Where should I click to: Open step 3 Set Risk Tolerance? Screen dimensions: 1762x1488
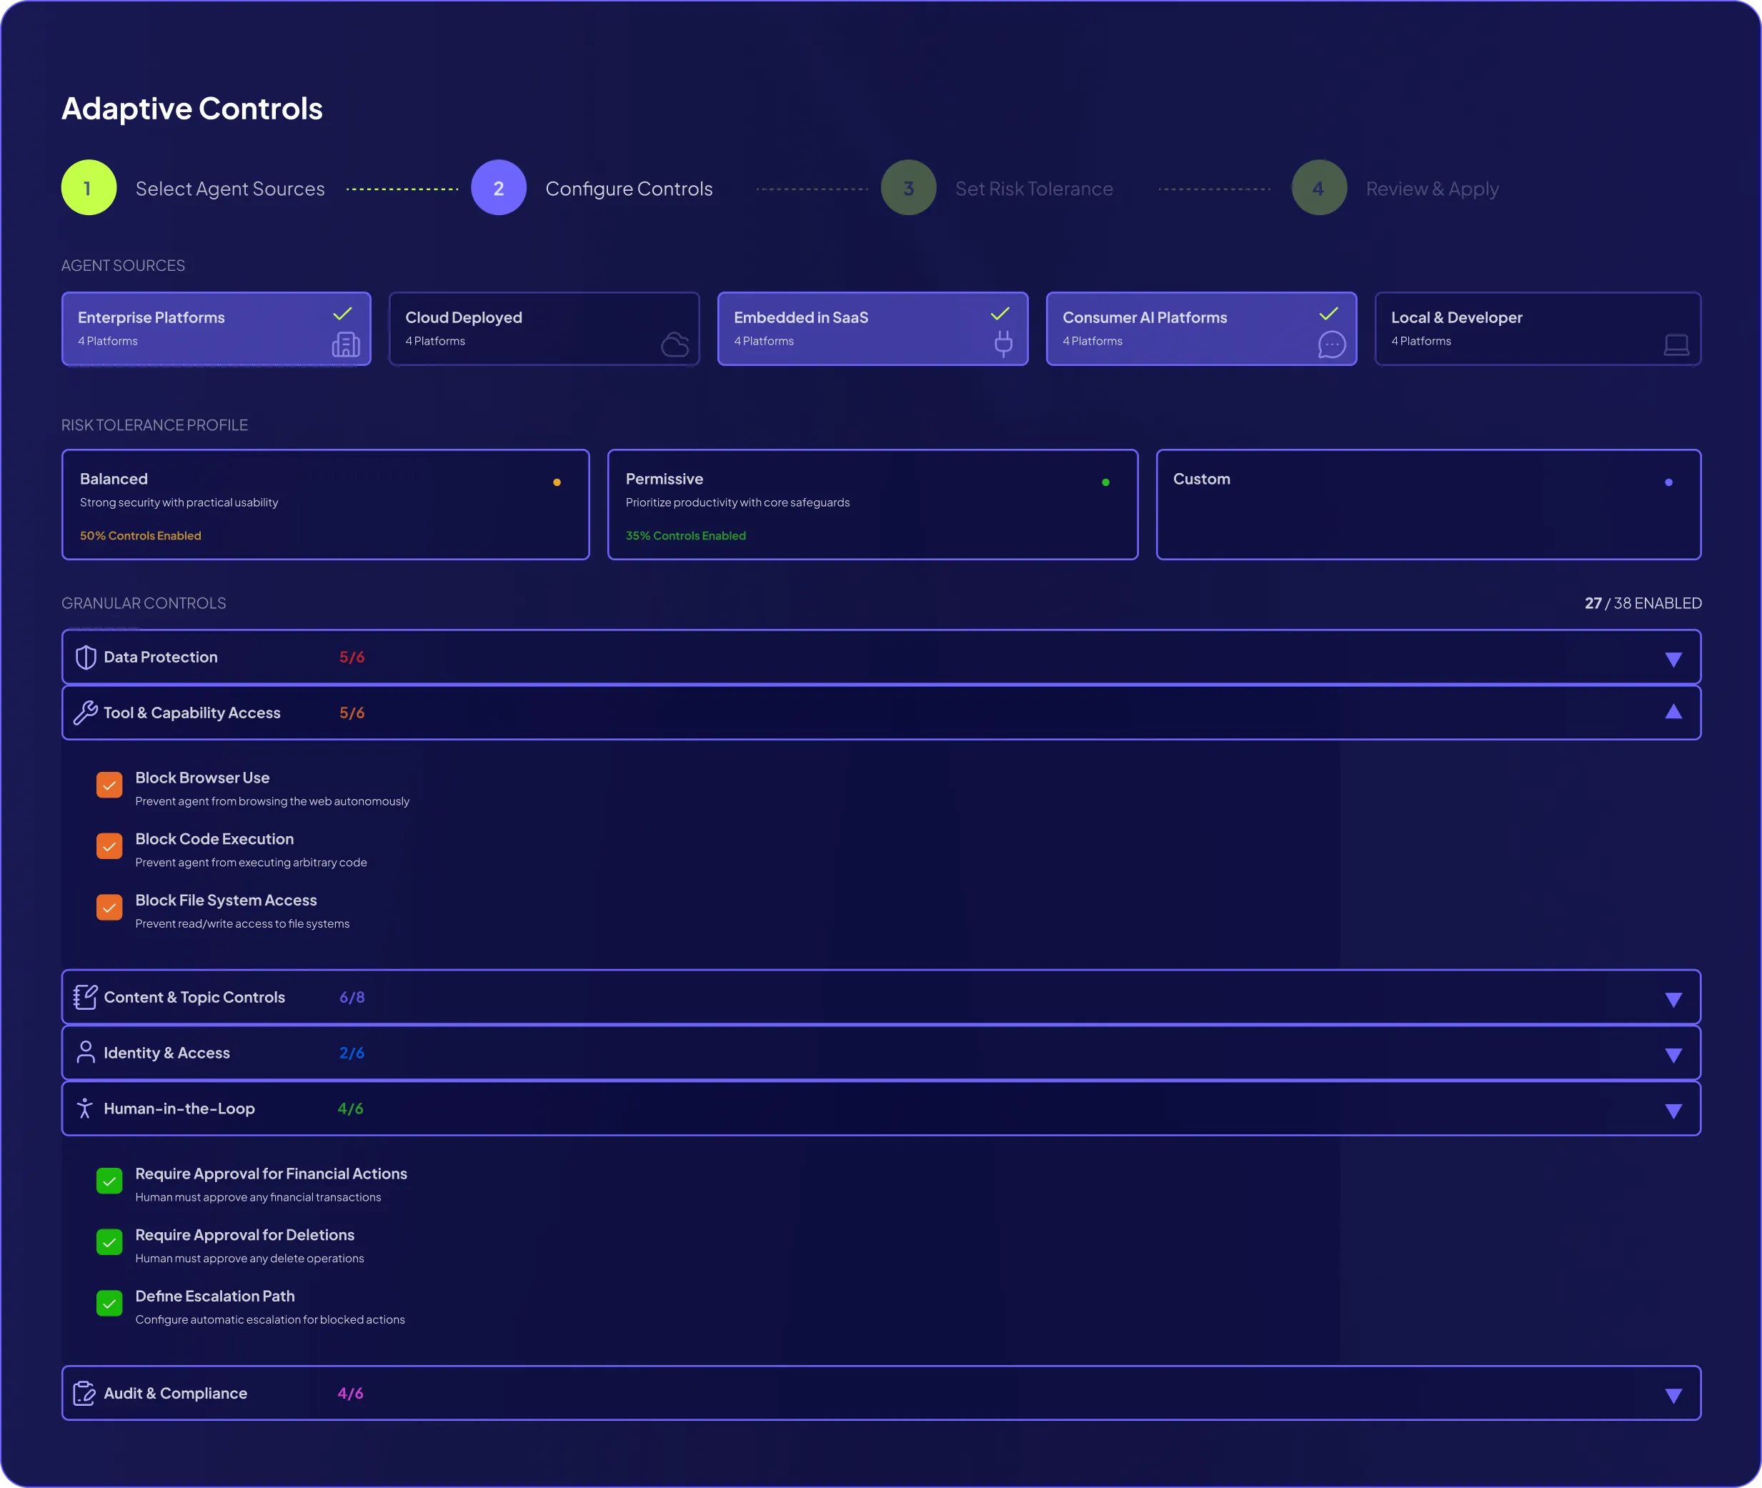[908, 188]
